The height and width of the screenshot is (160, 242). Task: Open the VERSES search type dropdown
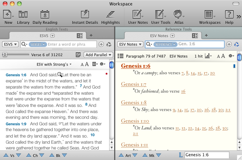pyautogui.click(x=37, y=44)
